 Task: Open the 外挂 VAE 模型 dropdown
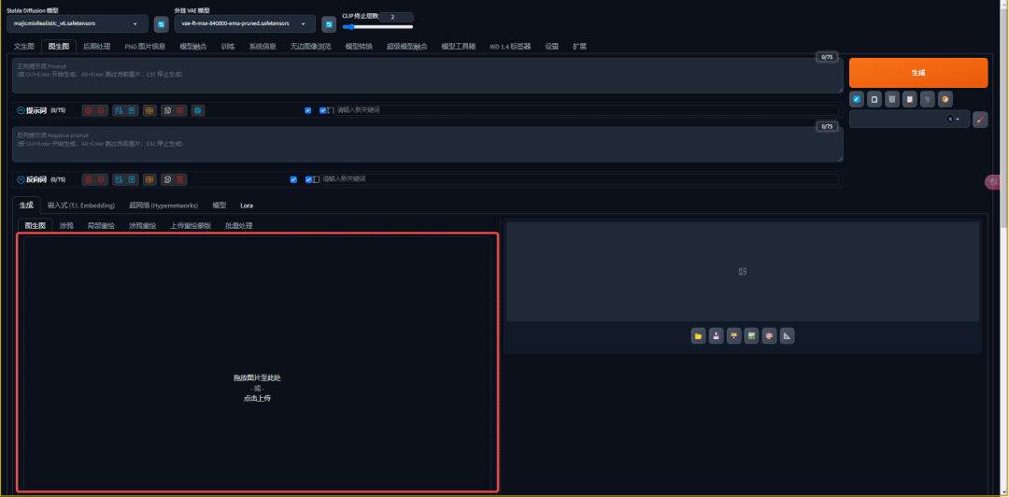click(x=245, y=23)
